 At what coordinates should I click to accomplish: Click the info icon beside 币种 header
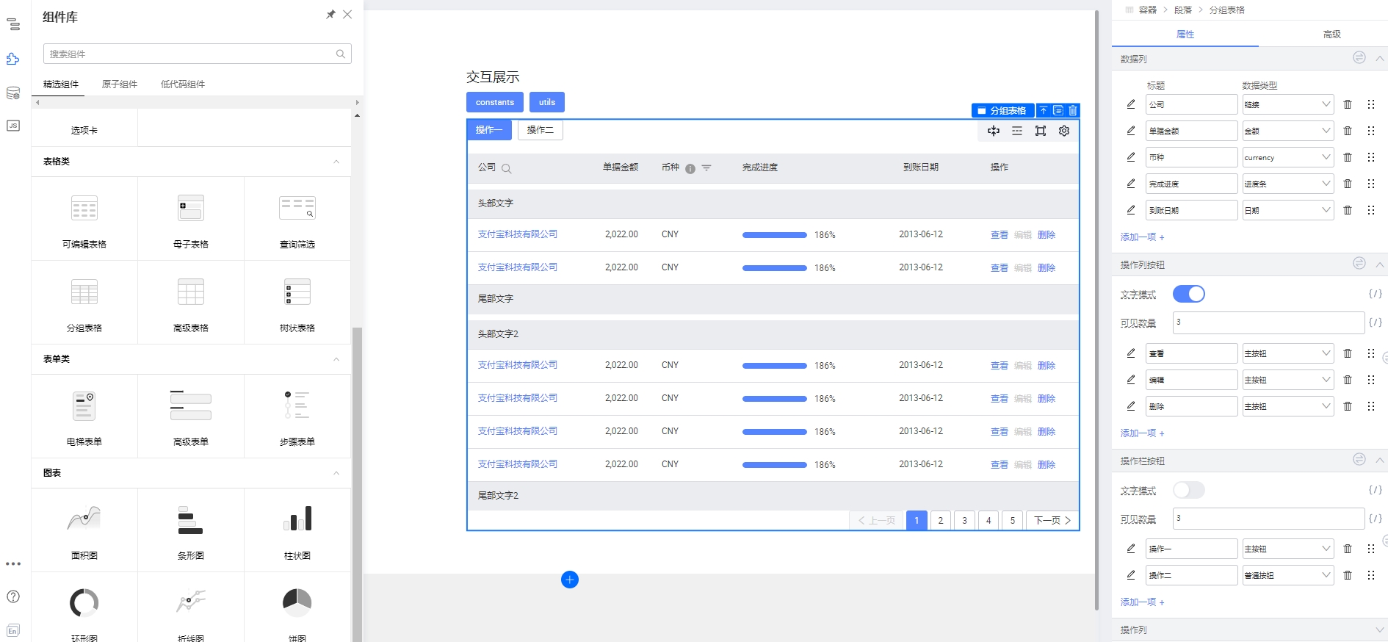point(690,169)
